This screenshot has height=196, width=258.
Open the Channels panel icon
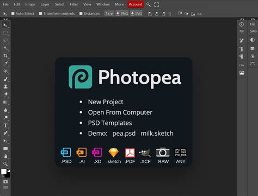[253, 56]
